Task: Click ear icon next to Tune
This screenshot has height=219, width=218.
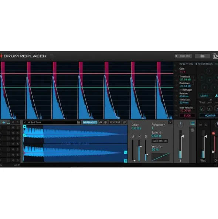Action: coord(160,133)
